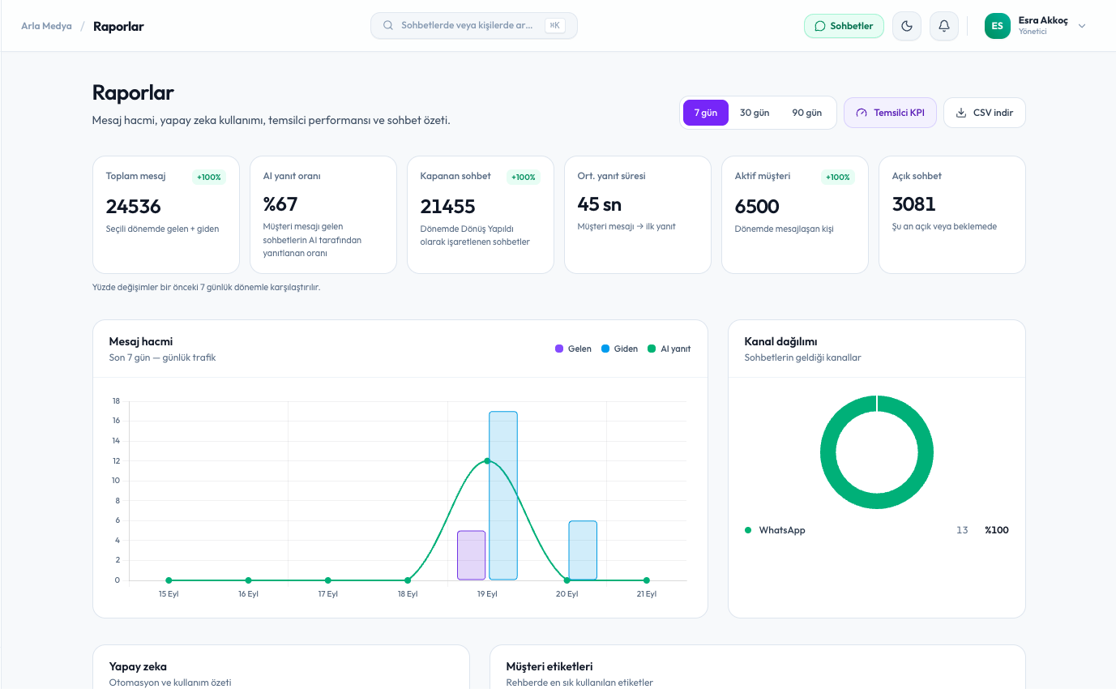Click the gauge icon on Temsilci KPI
This screenshot has height=689, width=1116.
pyautogui.click(x=862, y=113)
